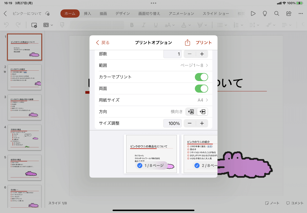Toggle the 両面 duplex switch

pos(201,89)
